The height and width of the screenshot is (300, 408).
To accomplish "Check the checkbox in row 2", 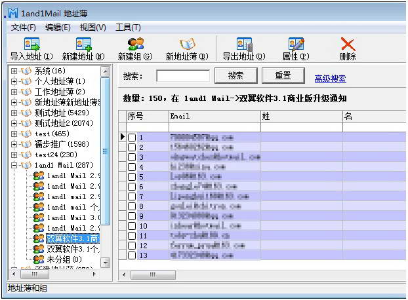I will pos(132,147).
